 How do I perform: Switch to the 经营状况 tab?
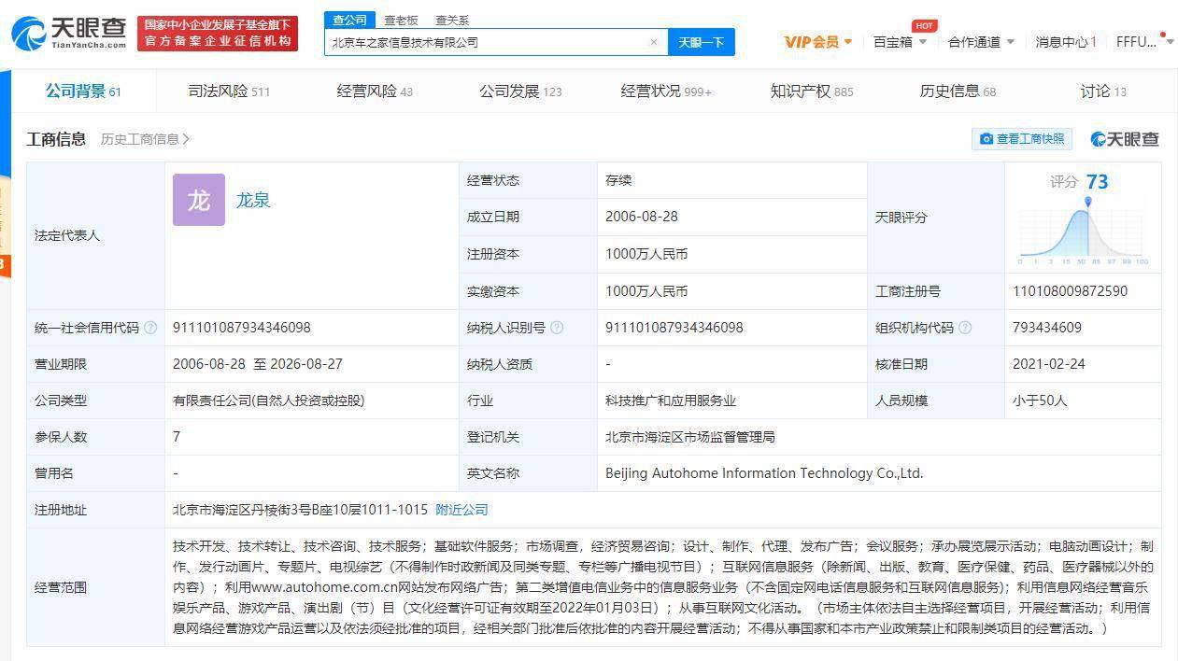[666, 91]
